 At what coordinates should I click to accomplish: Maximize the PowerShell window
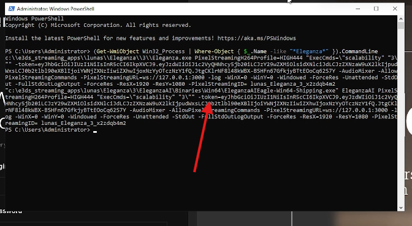pos(376,9)
